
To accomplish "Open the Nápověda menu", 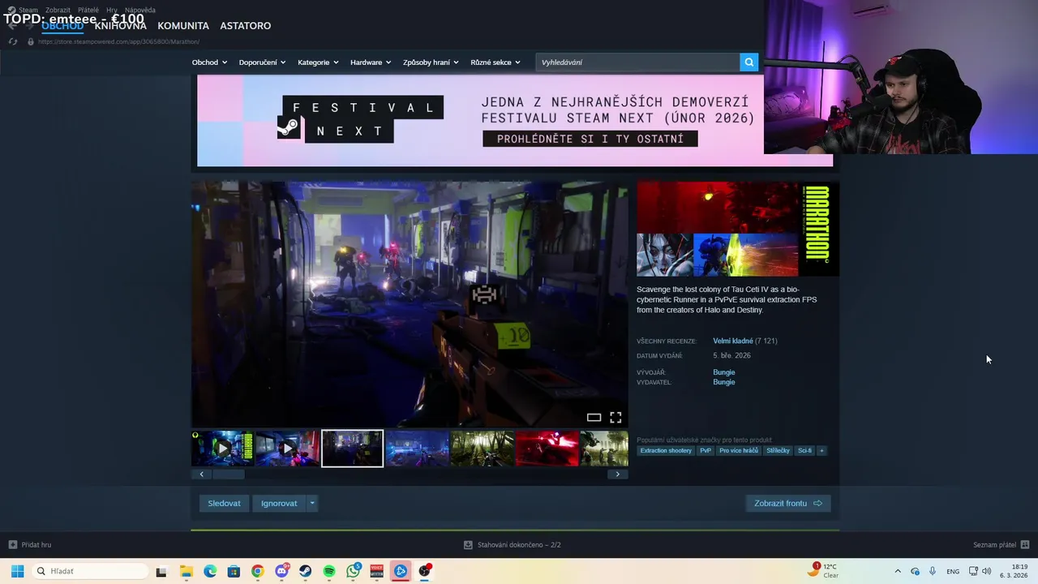I will 140,11.
